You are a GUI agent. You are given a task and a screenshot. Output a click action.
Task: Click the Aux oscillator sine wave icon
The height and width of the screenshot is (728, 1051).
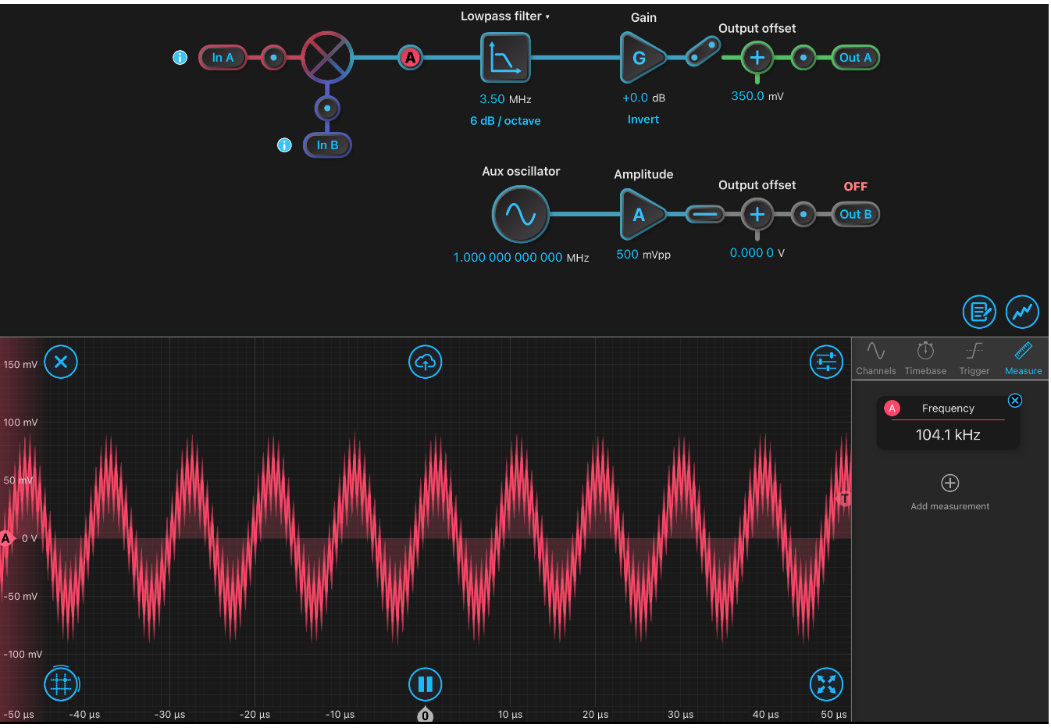pos(521,214)
